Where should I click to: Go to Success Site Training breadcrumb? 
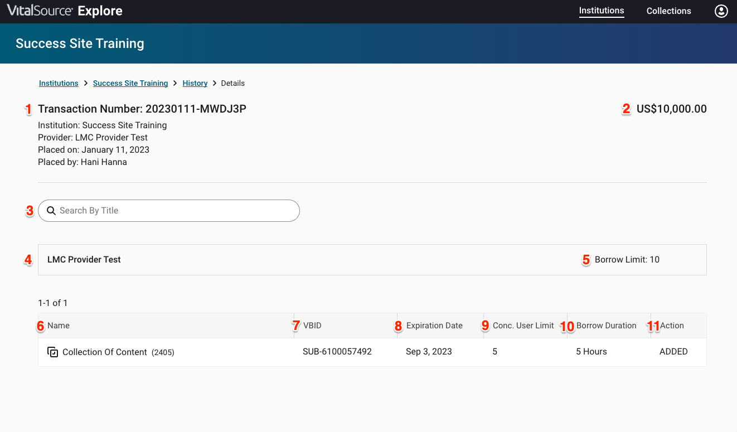(130, 83)
